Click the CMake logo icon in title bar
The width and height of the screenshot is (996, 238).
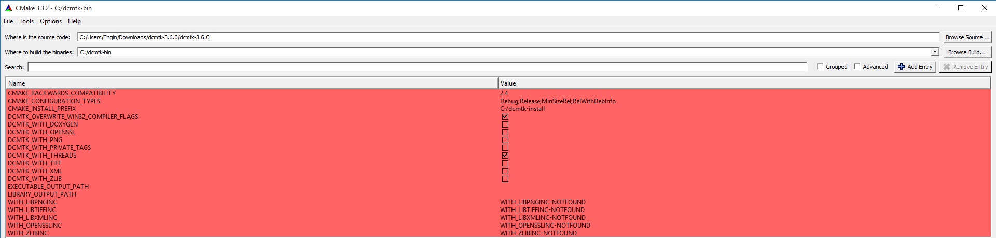click(8, 8)
